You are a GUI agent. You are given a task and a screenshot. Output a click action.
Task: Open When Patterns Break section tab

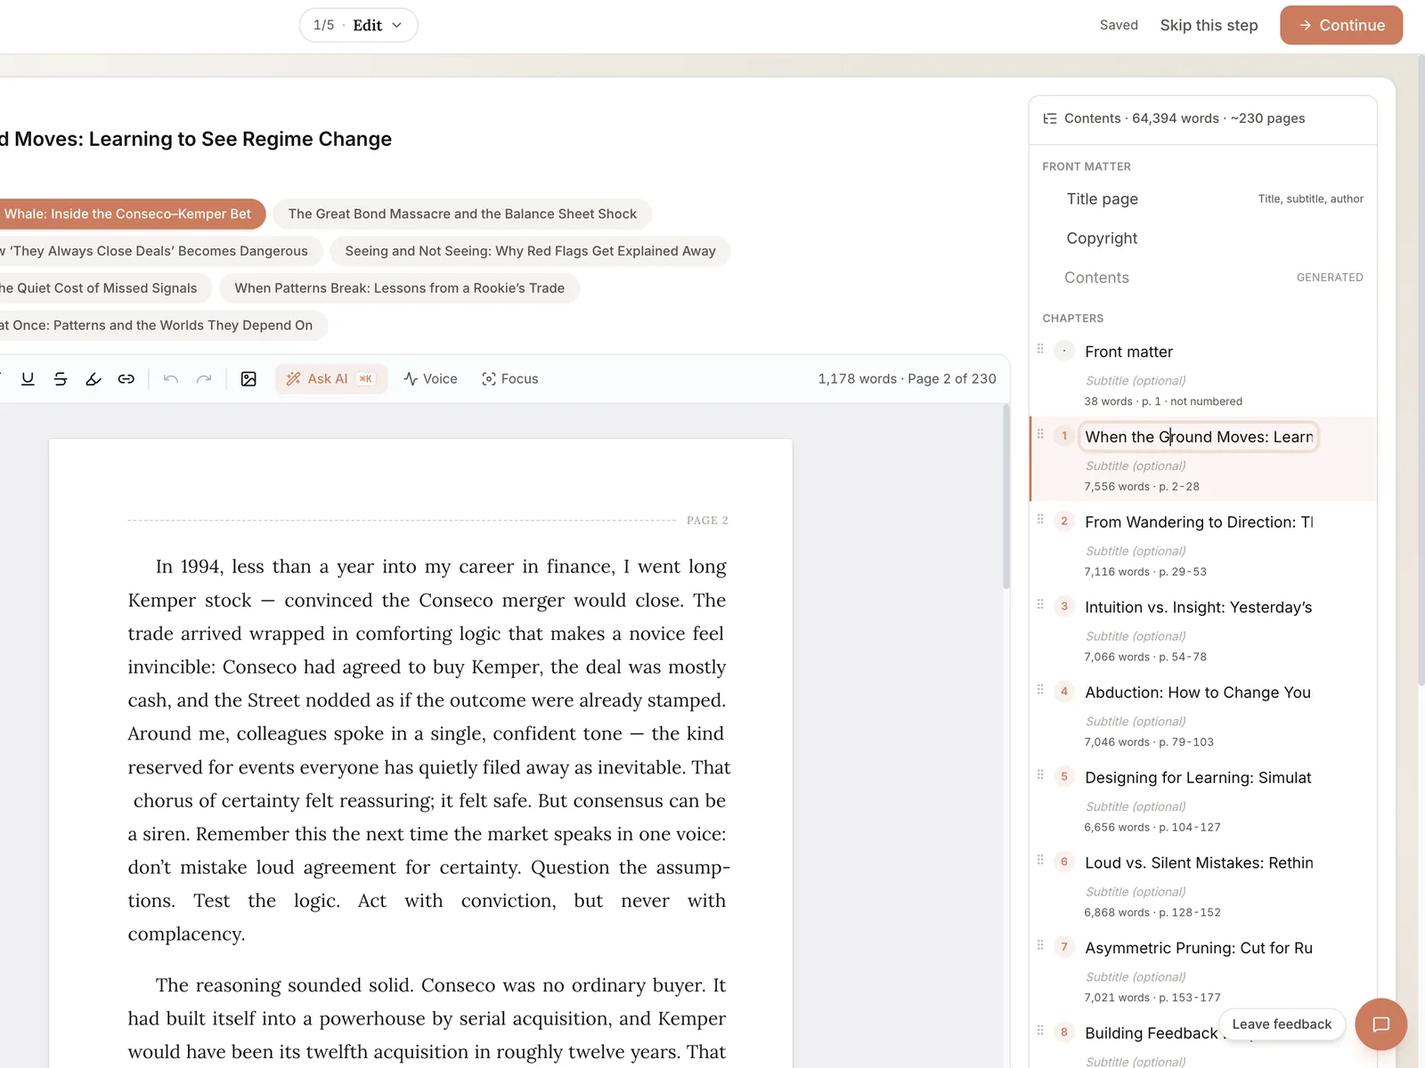click(399, 288)
